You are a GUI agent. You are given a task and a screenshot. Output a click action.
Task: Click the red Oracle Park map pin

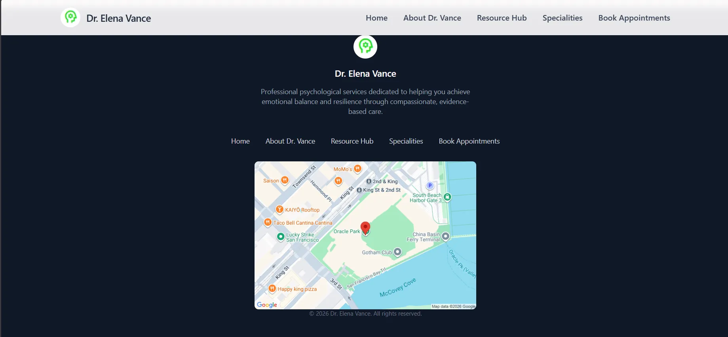(x=365, y=228)
